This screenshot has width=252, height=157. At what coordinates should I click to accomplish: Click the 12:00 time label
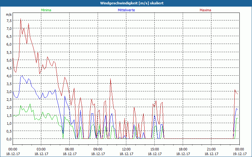click(126, 149)
